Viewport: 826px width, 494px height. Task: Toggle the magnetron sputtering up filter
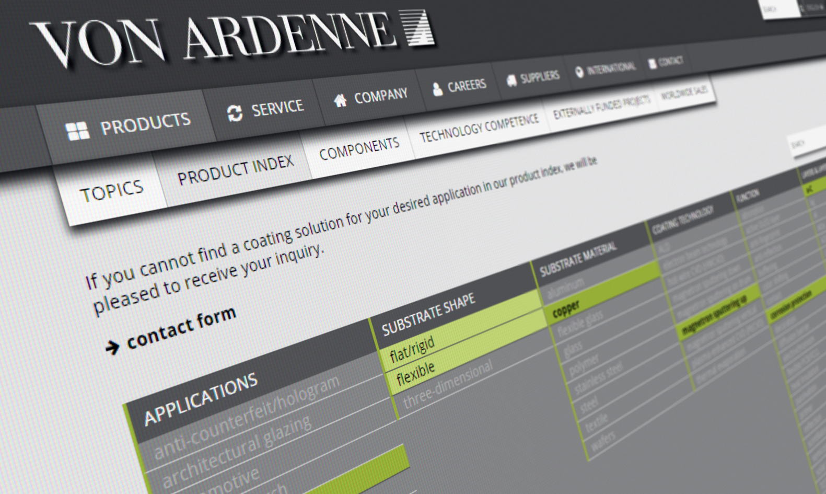[717, 312]
